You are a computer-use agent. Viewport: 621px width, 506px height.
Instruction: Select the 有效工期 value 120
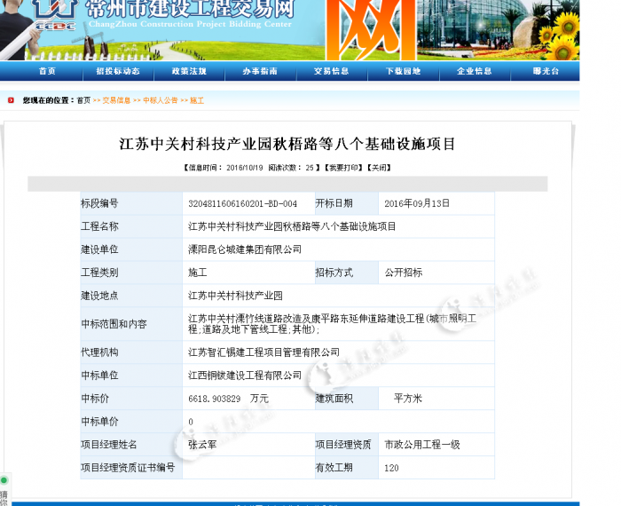click(x=391, y=468)
